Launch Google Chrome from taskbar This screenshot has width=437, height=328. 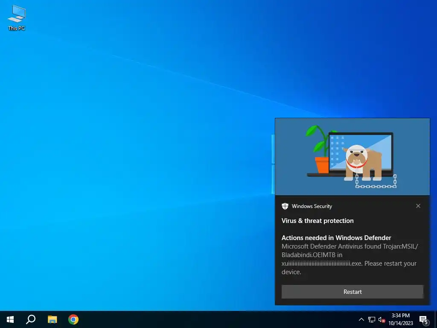pyautogui.click(x=73, y=319)
